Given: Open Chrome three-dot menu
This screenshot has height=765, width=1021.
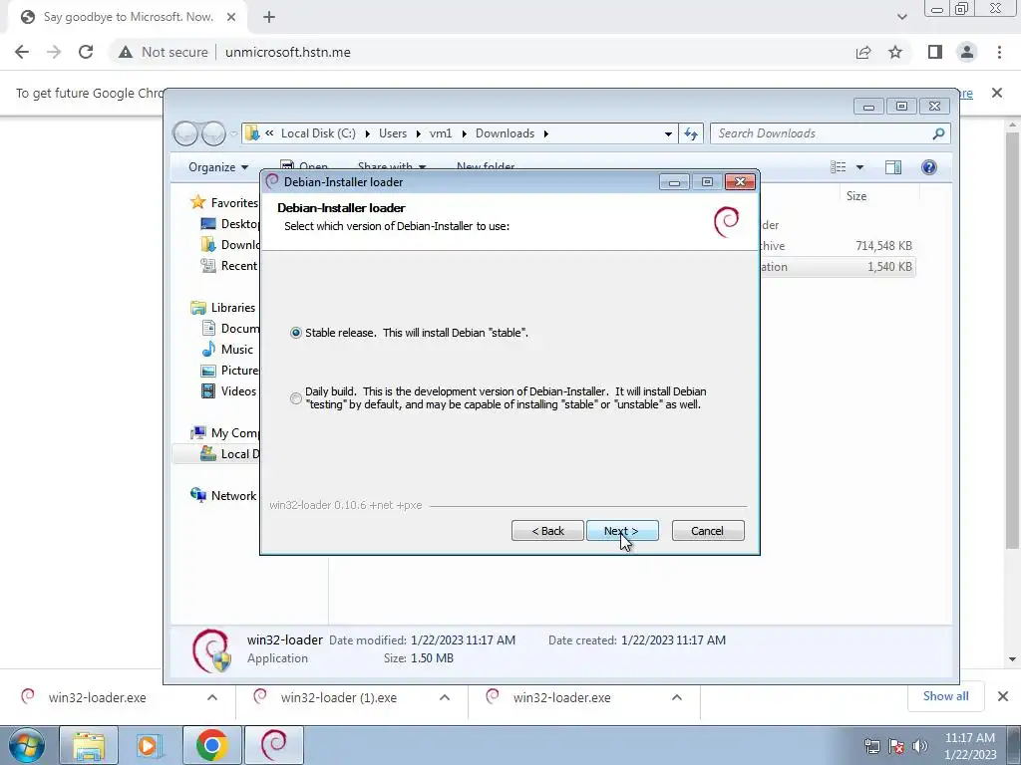Looking at the screenshot, I should click(x=999, y=52).
